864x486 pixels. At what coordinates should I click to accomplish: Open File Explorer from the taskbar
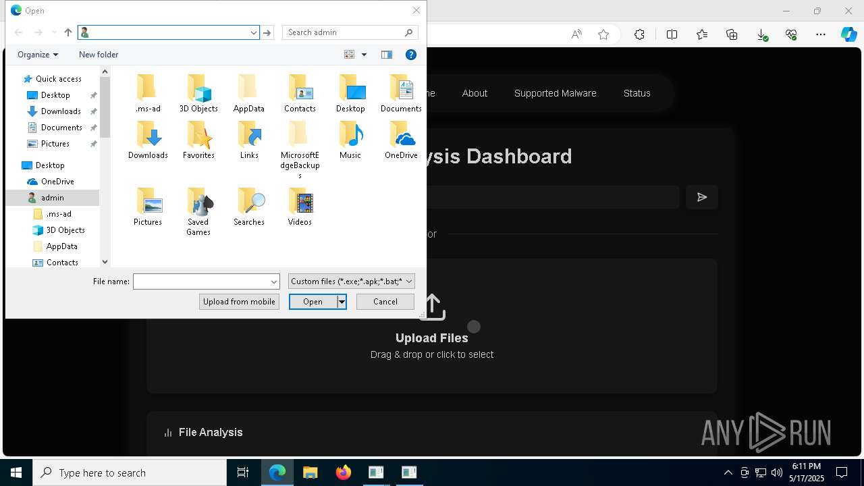pyautogui.click(x=310, y=473)
